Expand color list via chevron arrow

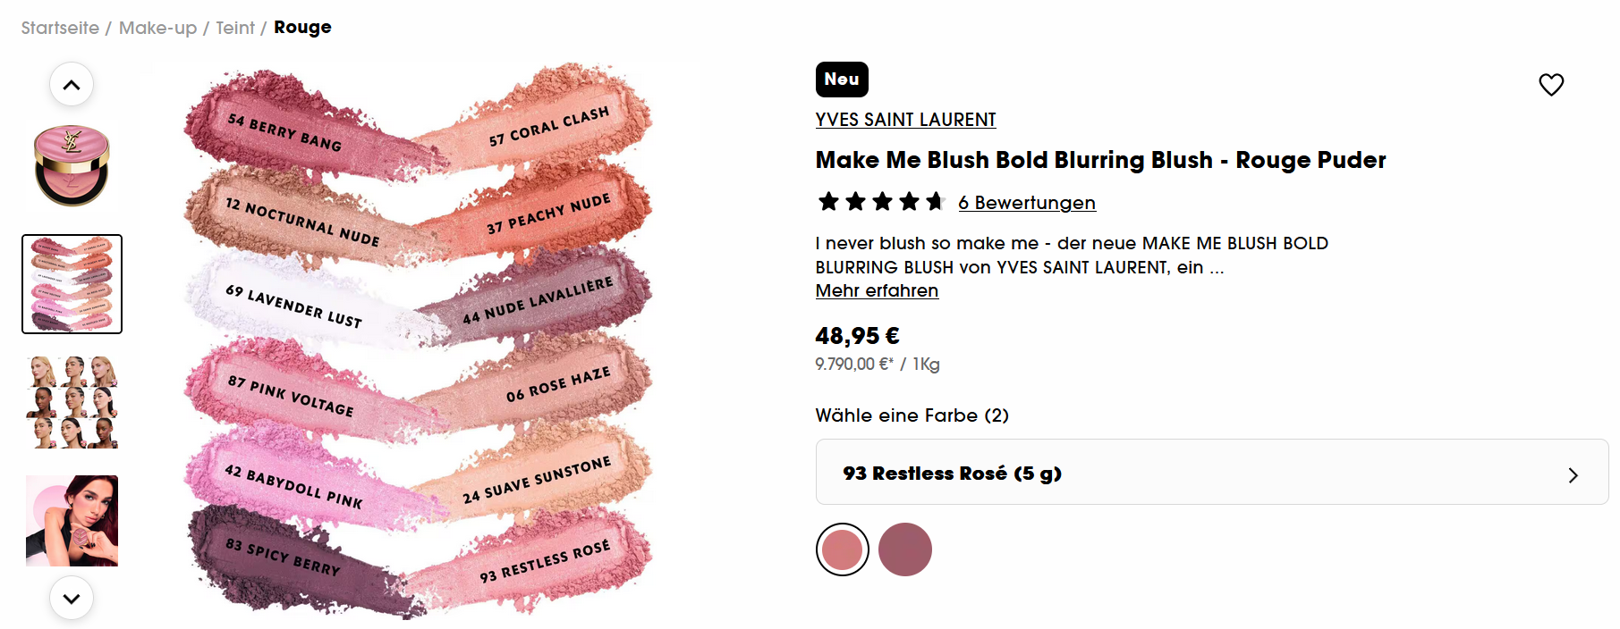point(1573,475)
